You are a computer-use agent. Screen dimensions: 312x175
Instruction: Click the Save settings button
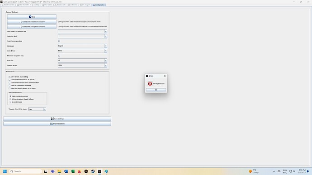click(x=57, y=119)
